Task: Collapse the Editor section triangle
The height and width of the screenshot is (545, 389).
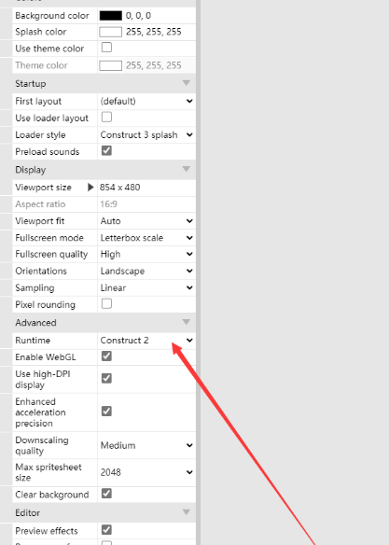Action: [x=187, y=512]
